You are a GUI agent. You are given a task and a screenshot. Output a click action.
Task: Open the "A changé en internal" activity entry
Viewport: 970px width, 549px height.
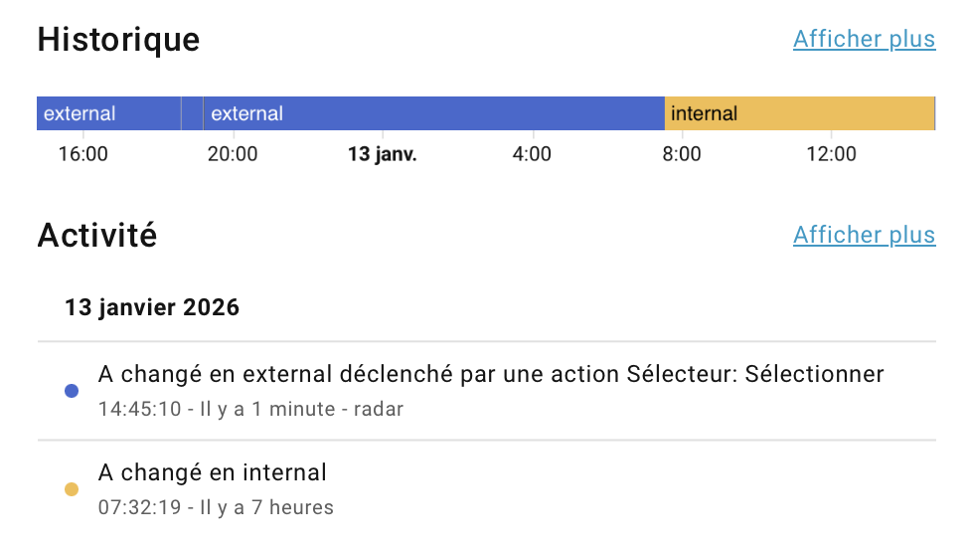click(x=213, y=472)
